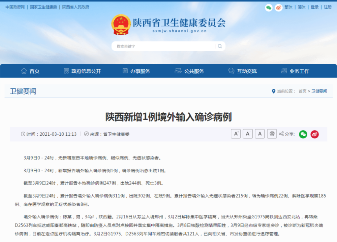
Task: Click the 登录 login link
Action: pyautogui.click(x=314, y=7)
